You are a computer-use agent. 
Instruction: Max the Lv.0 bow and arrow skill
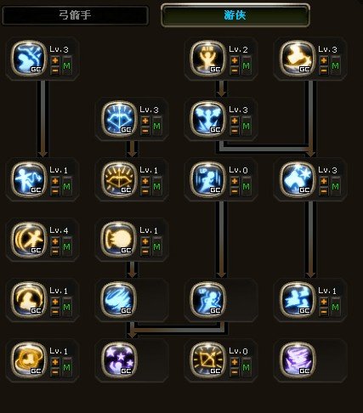pyautogui.click(x=246, y=368)
